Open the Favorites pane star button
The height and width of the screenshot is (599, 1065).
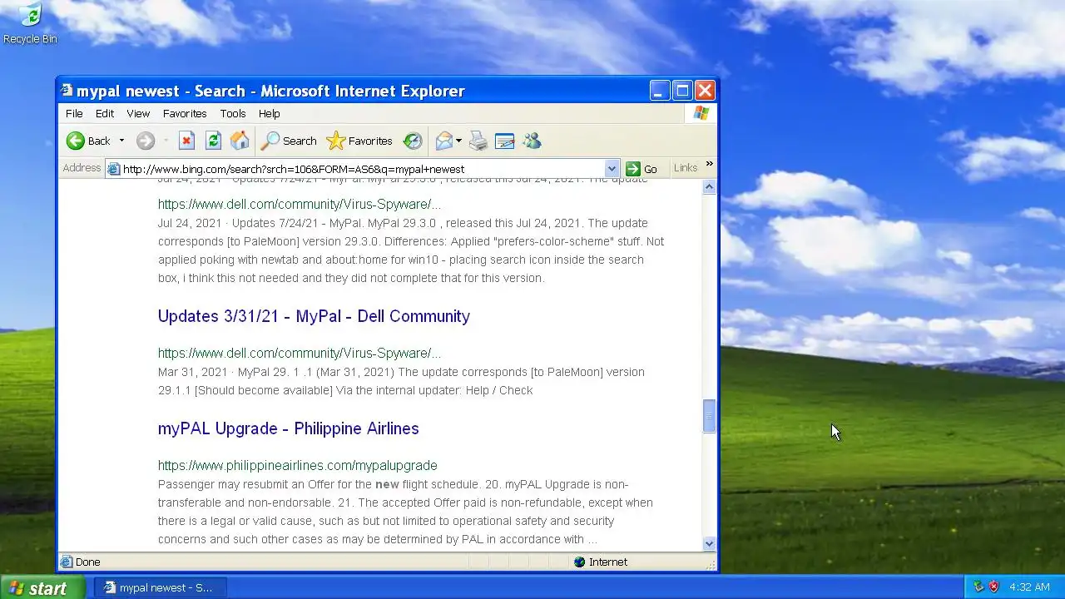tap(359, 141)
